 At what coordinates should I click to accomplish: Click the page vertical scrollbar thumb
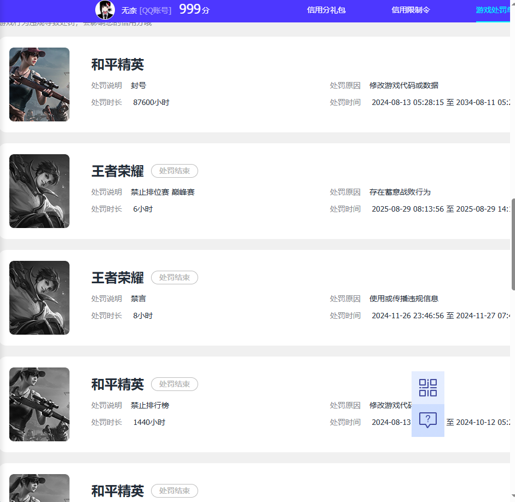[x=513, y=244]
